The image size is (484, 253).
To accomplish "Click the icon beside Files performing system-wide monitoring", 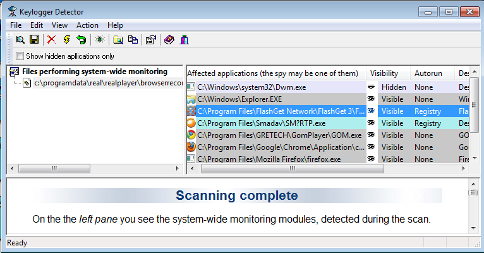I will coord(14,71).
